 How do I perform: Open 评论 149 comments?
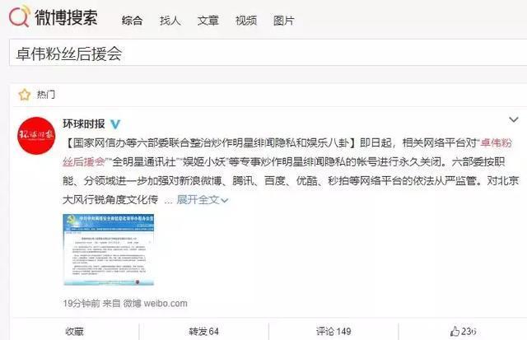click(x=333, y=331)
